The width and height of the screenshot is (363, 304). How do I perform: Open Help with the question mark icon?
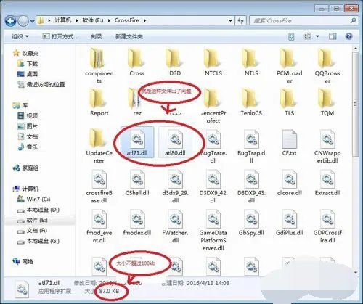[x=348, y=36]
